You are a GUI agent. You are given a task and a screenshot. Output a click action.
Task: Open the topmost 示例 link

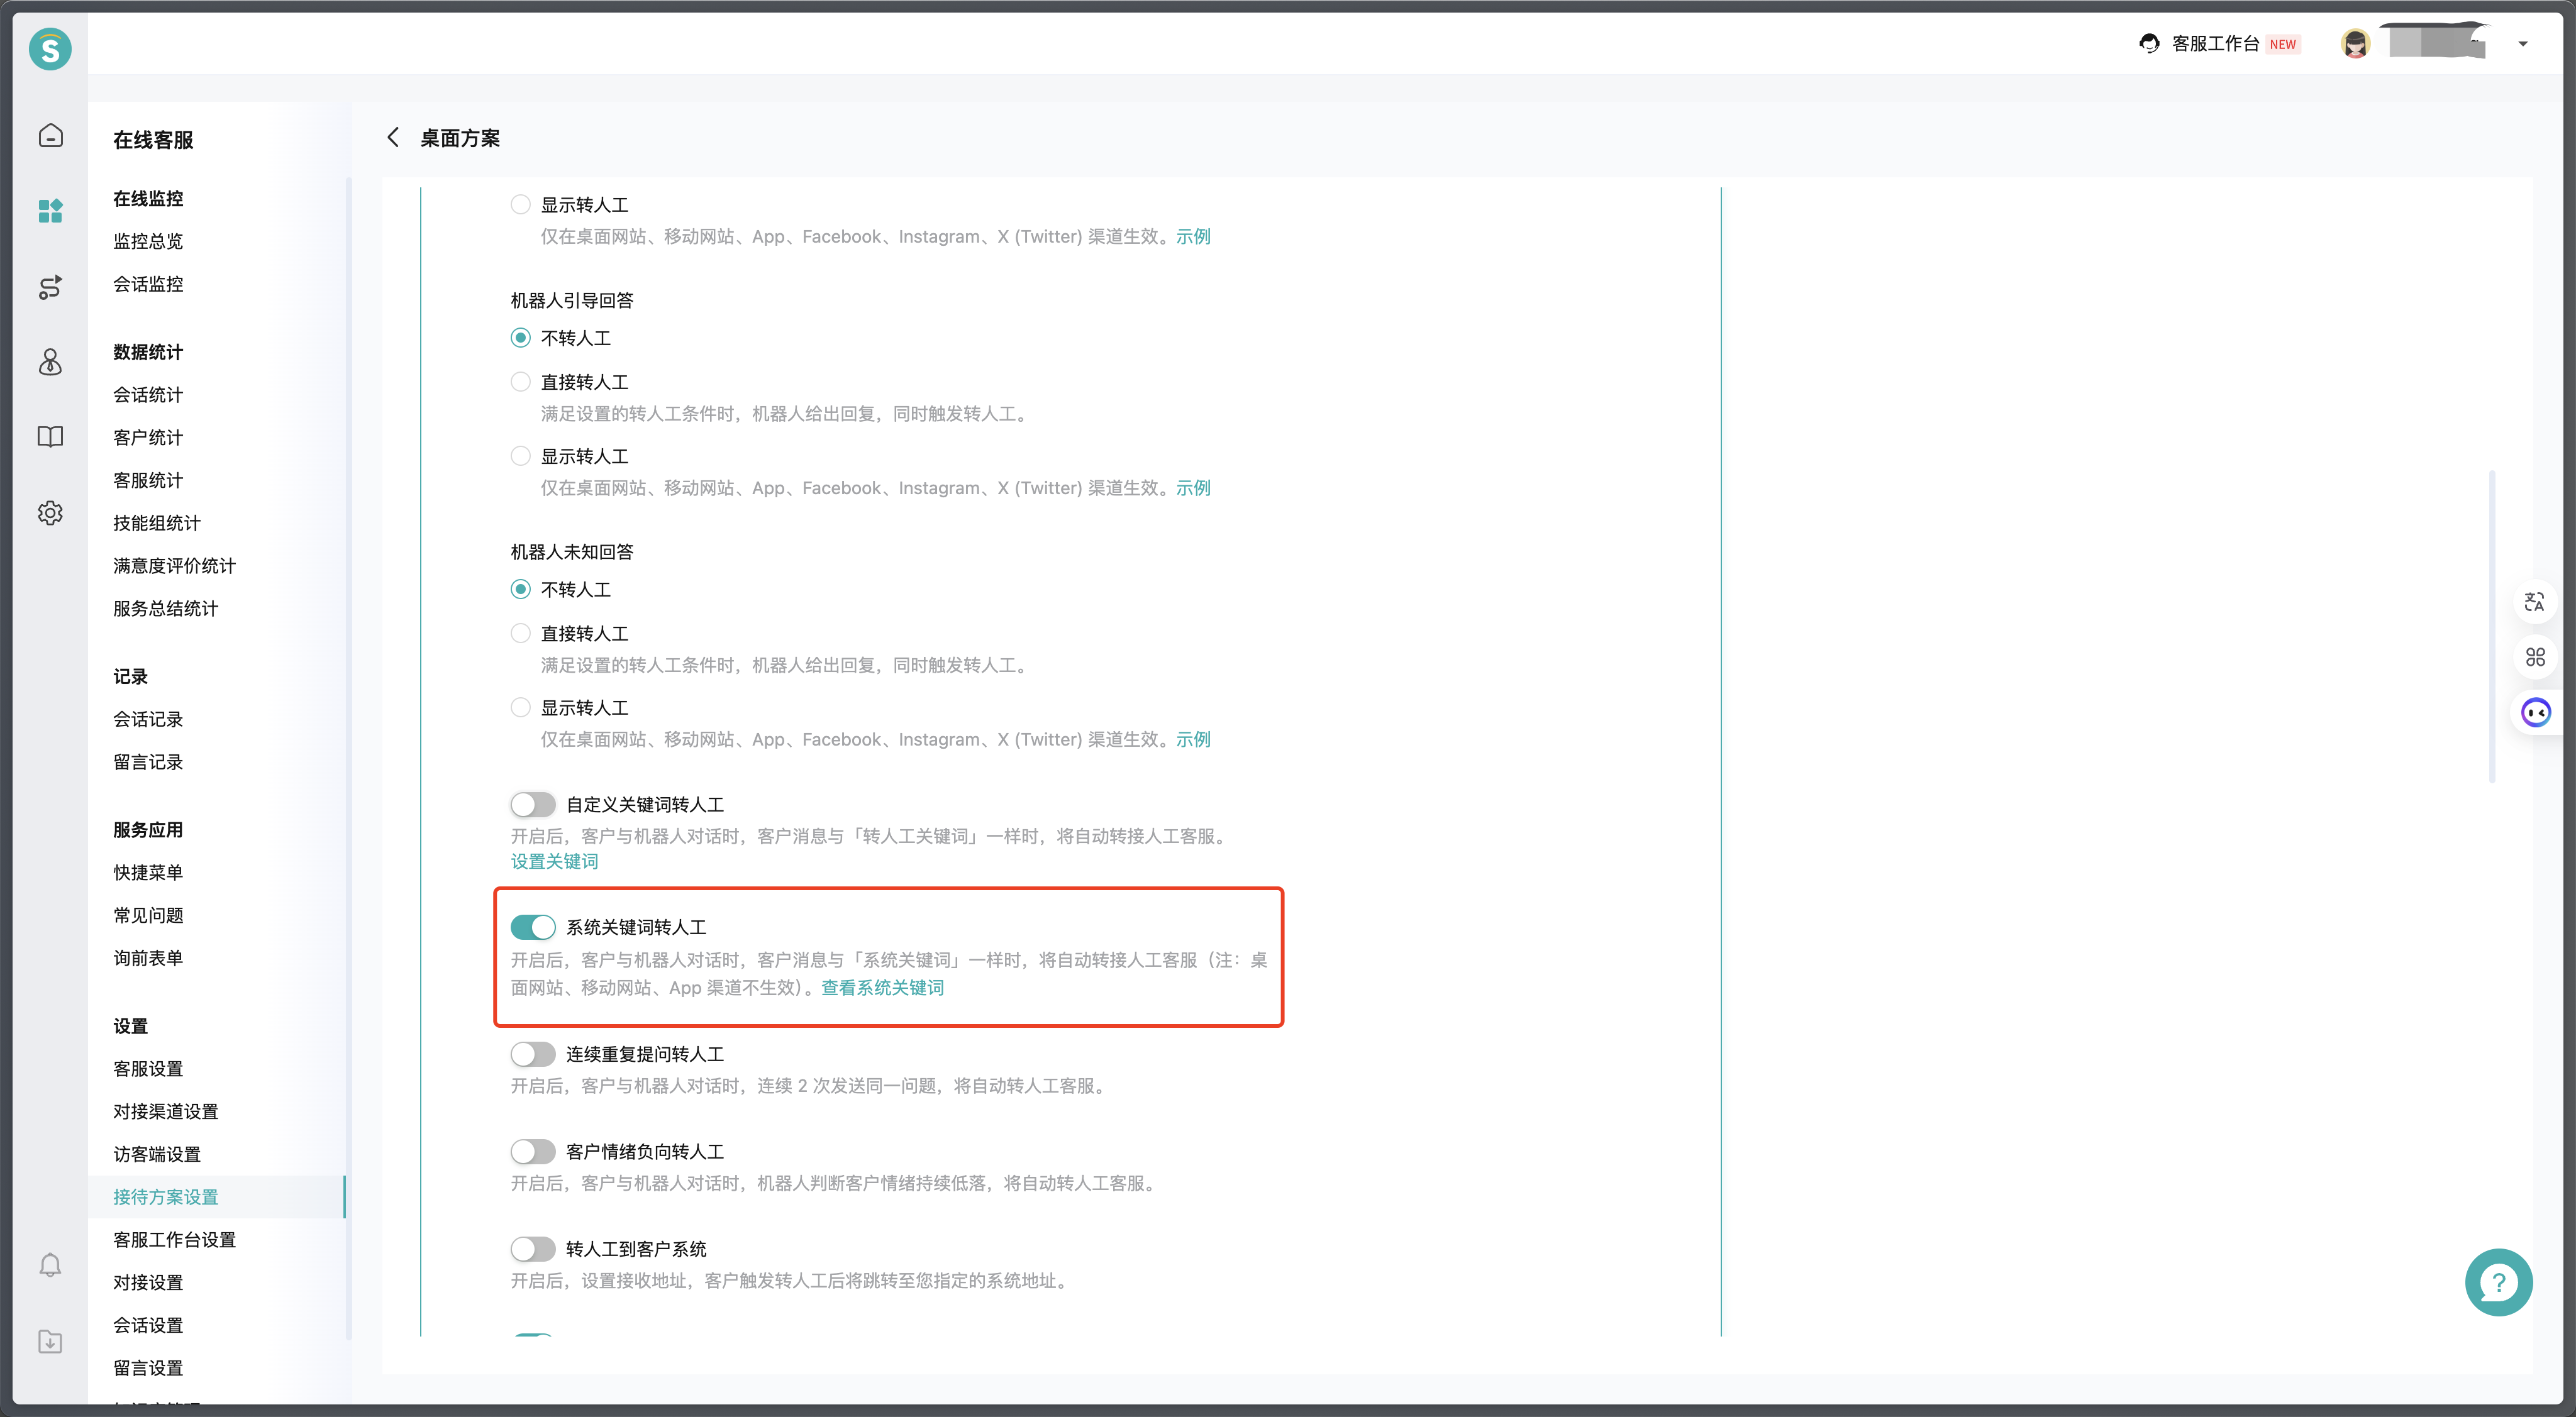point(1193,237)
